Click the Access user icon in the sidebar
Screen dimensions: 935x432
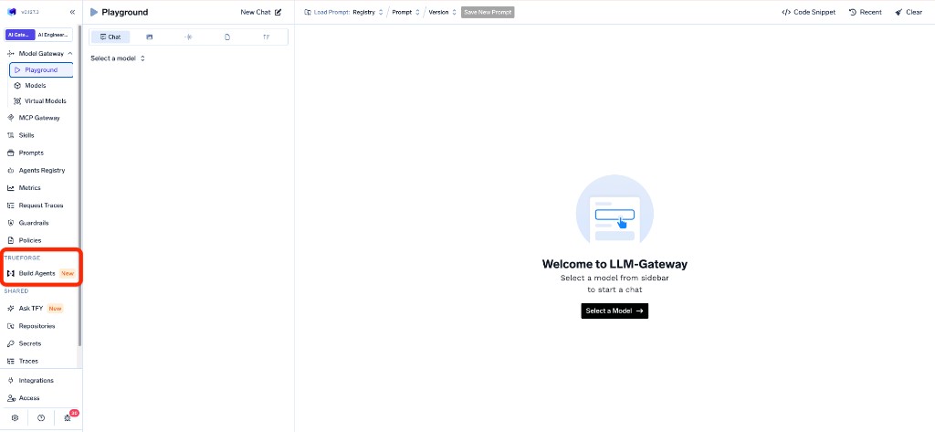[11, 398]
